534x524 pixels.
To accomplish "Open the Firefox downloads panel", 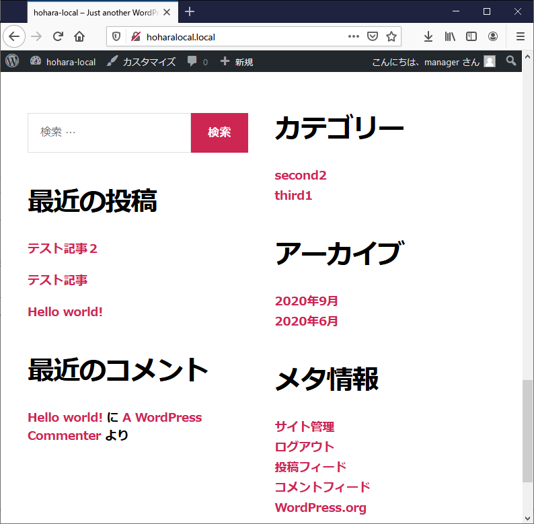I will [428, 36].
